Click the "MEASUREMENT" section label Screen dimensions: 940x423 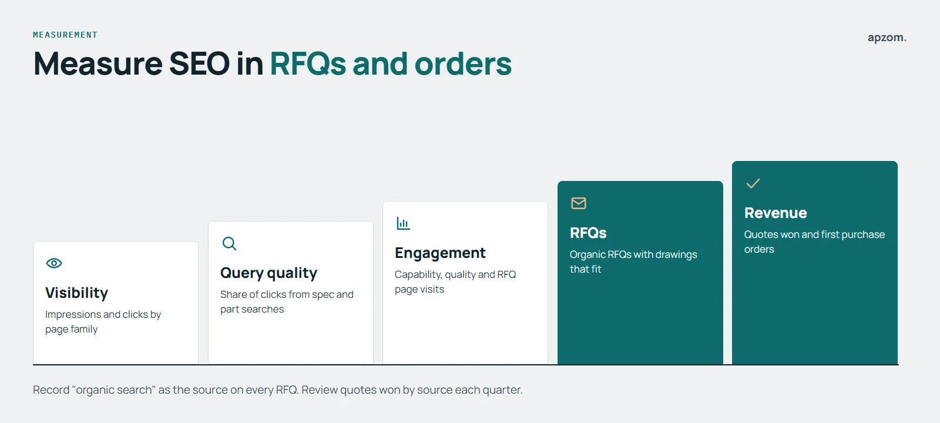click(65, 35)
